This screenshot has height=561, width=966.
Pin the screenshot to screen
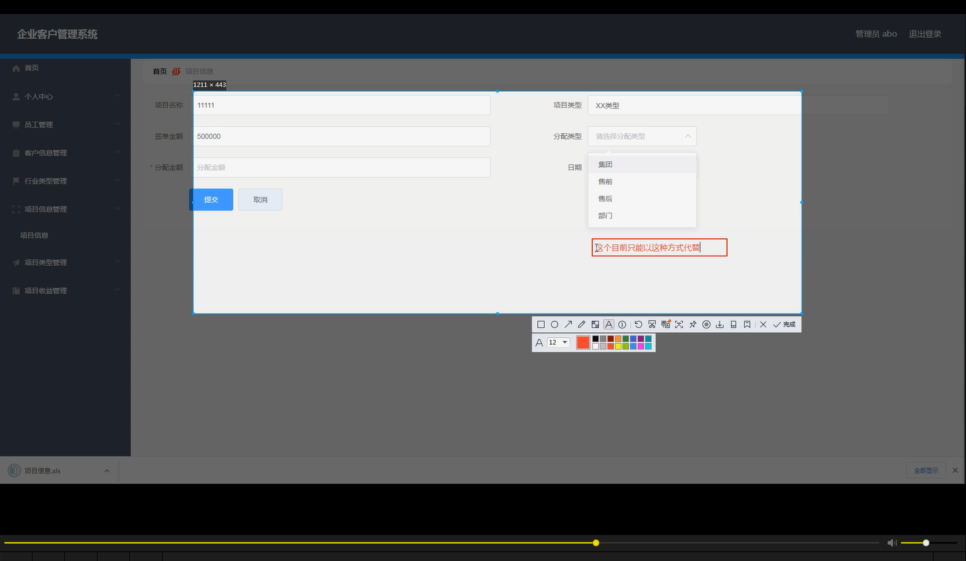[x=693, y=324]
